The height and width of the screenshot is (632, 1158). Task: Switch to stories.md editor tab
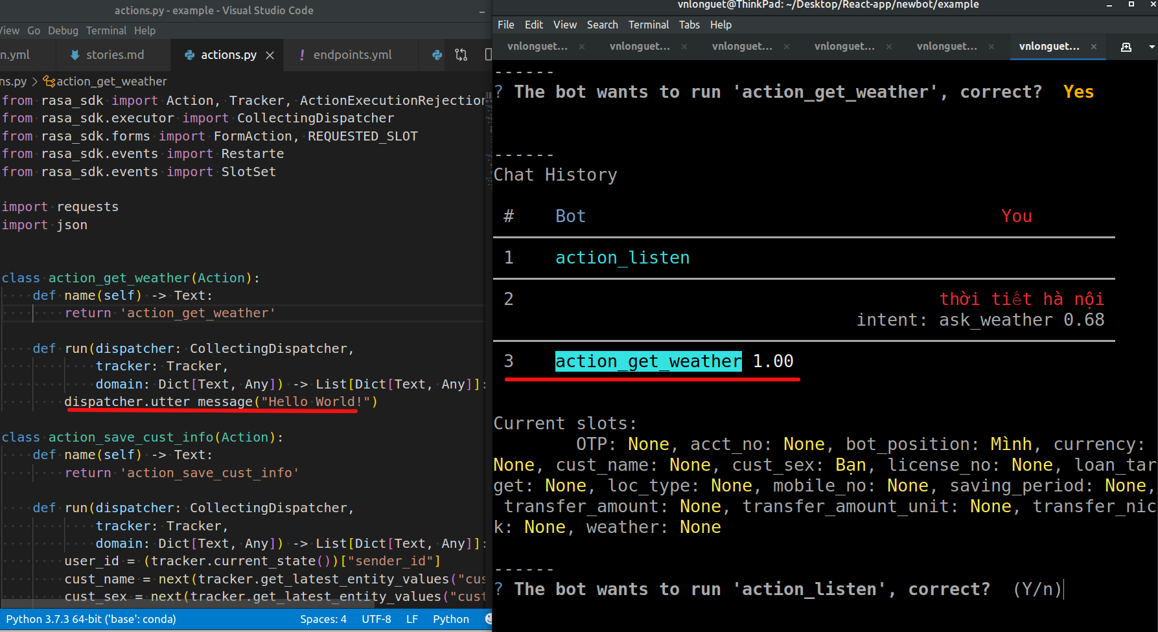[x=115, y=55]
